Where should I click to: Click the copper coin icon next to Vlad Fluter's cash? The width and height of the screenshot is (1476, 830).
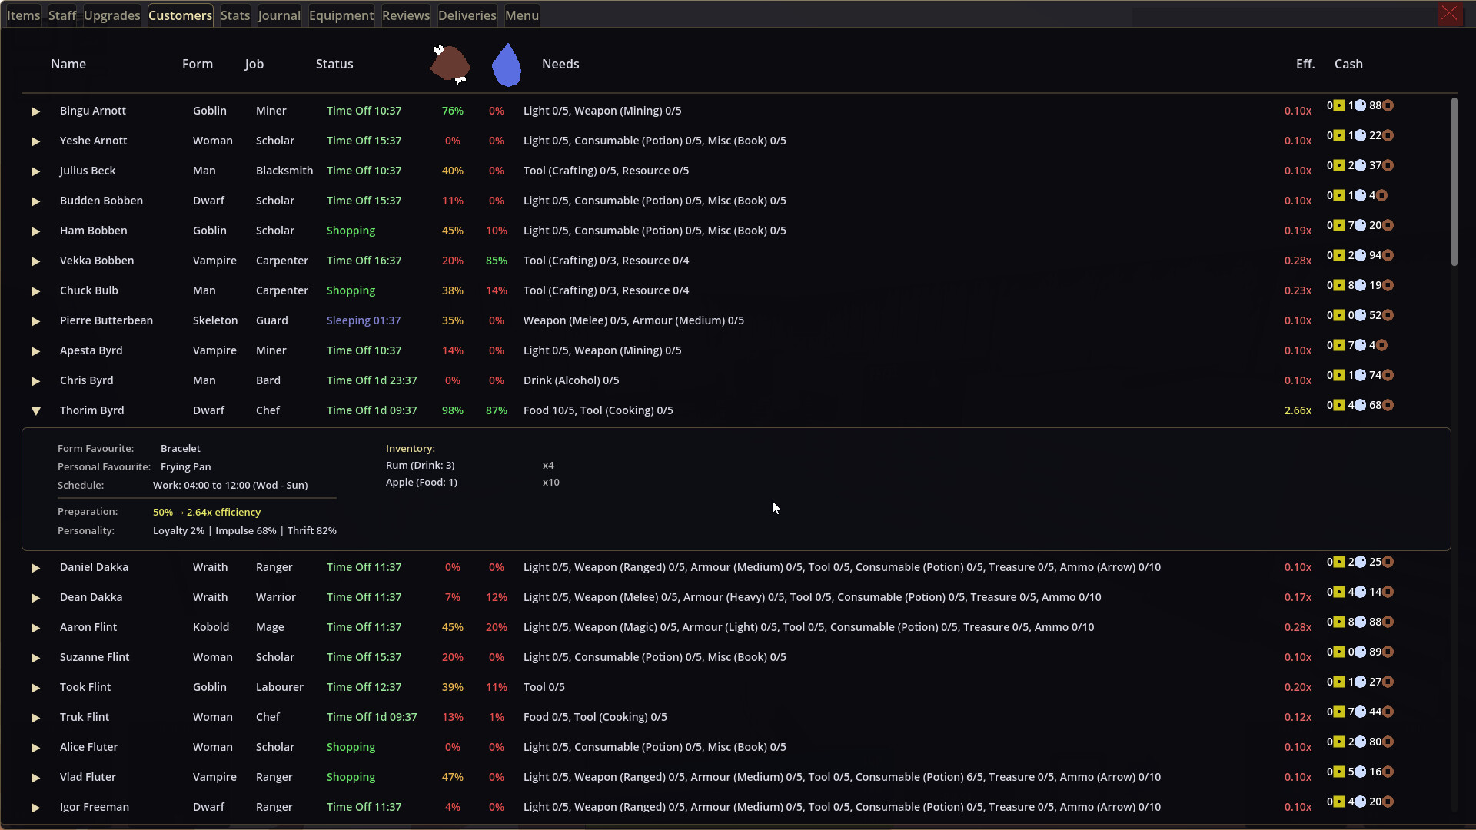[x=1386, y=772]
